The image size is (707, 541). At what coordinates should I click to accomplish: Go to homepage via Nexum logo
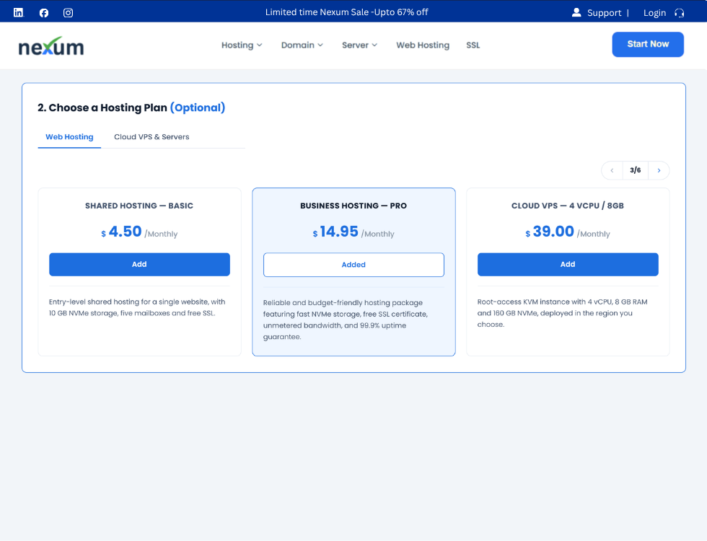[51, 46]
